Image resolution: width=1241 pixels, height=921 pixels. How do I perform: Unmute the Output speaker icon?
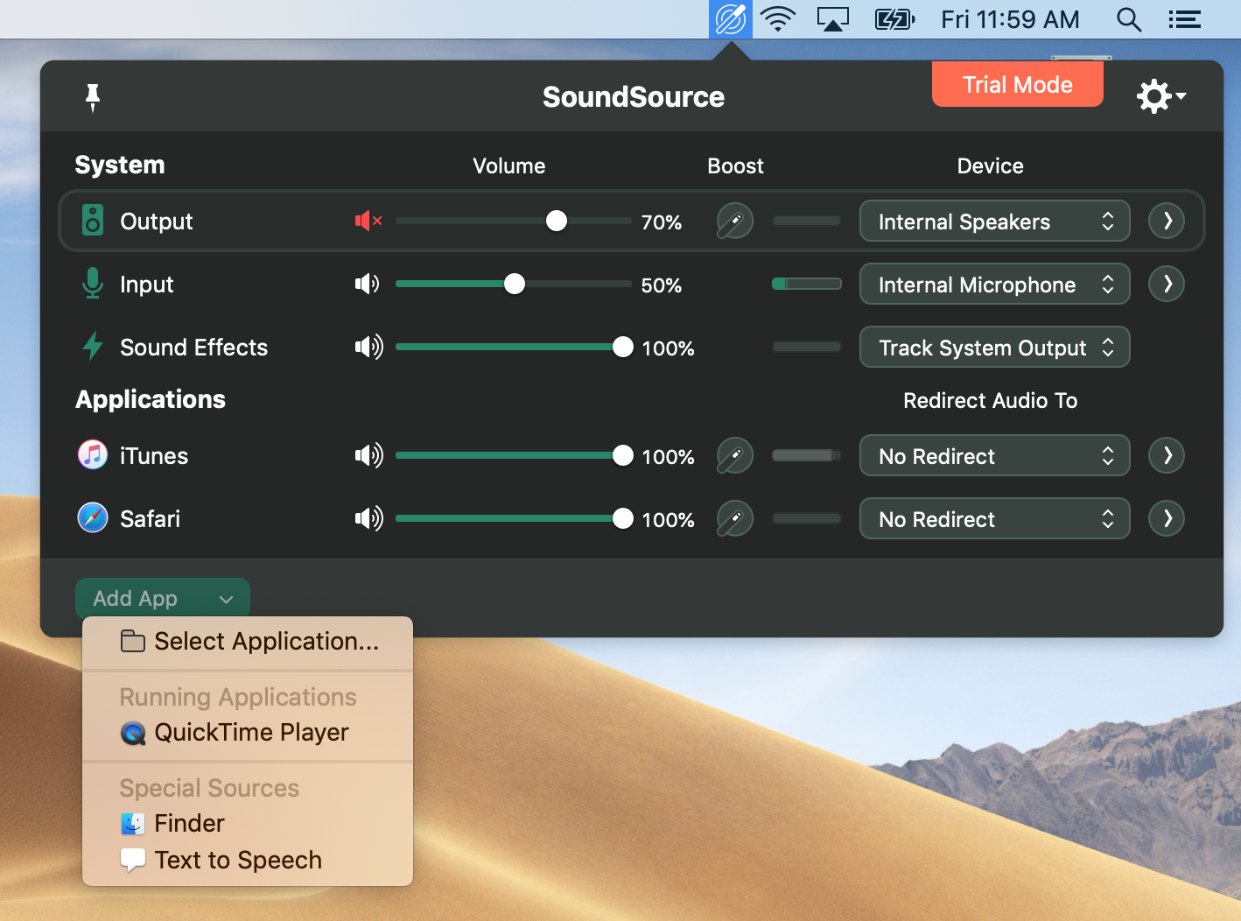[x=368, y=221]
